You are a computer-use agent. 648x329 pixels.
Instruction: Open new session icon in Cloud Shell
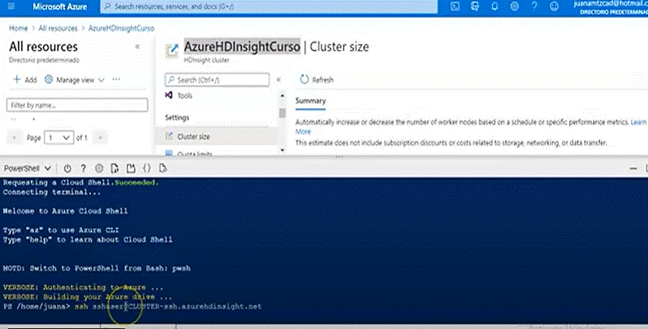(131, 168)
